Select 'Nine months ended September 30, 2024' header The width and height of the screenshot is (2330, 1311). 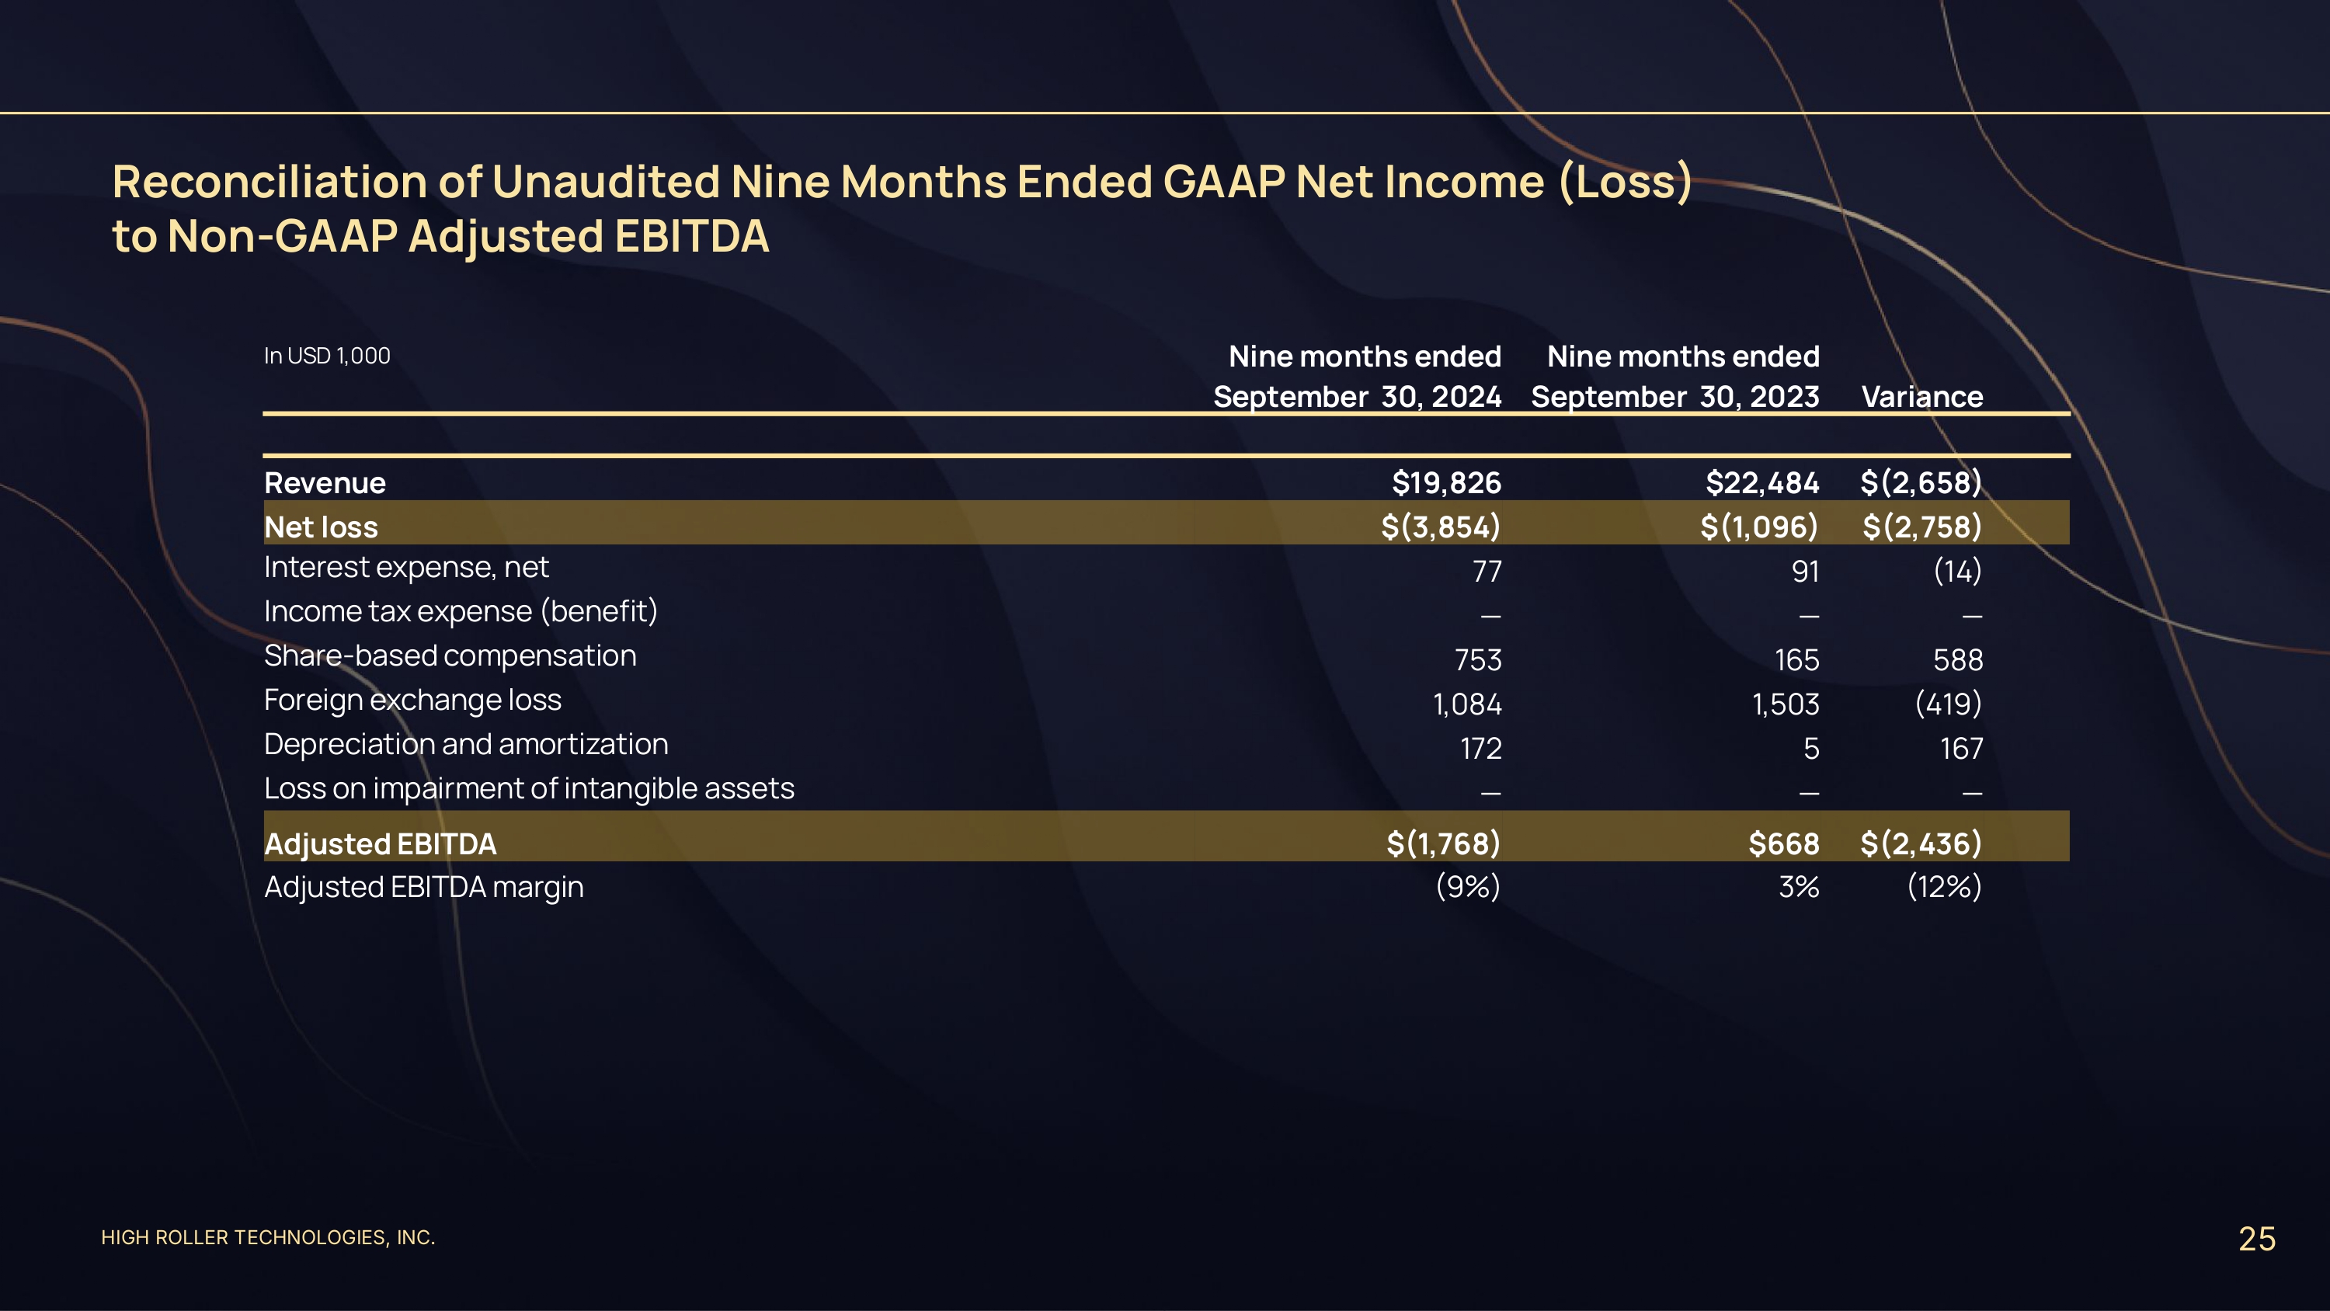1357,377
